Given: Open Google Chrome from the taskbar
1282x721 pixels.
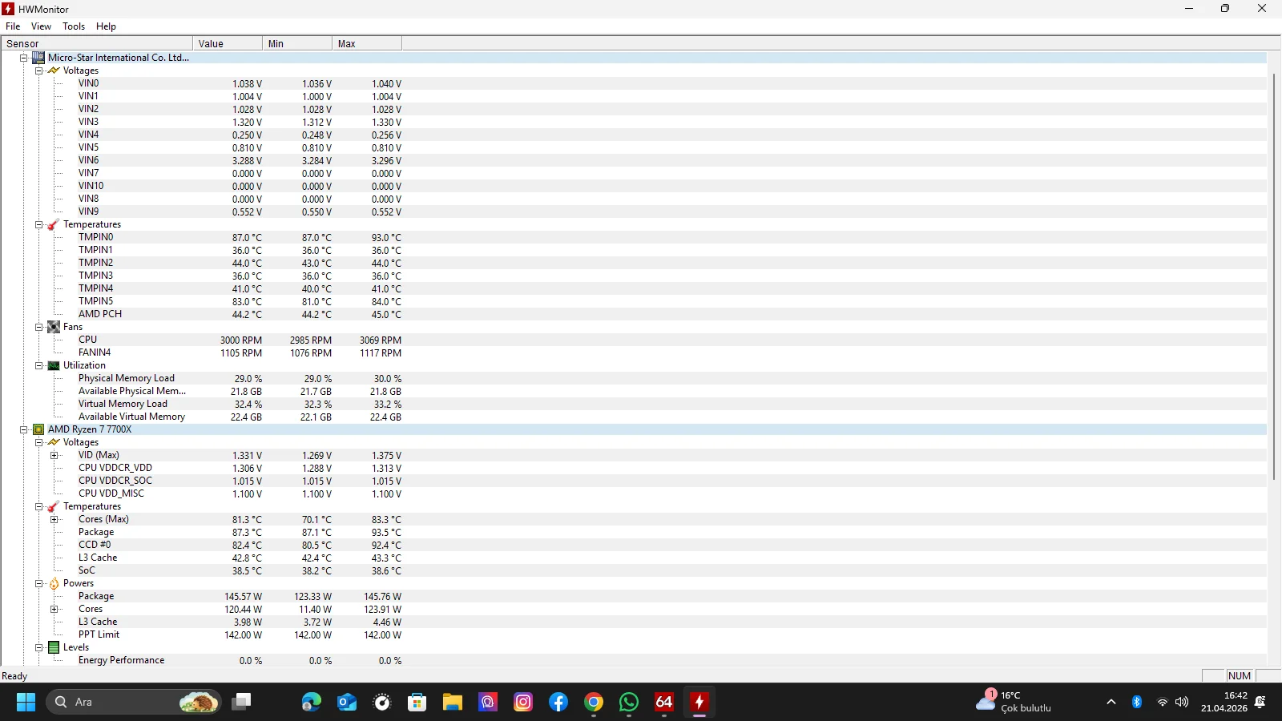Looking at the screenshot, I should (x=594, y=702).
